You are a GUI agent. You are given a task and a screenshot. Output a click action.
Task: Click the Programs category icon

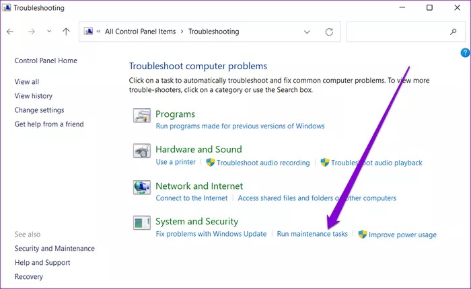[142, 116]
